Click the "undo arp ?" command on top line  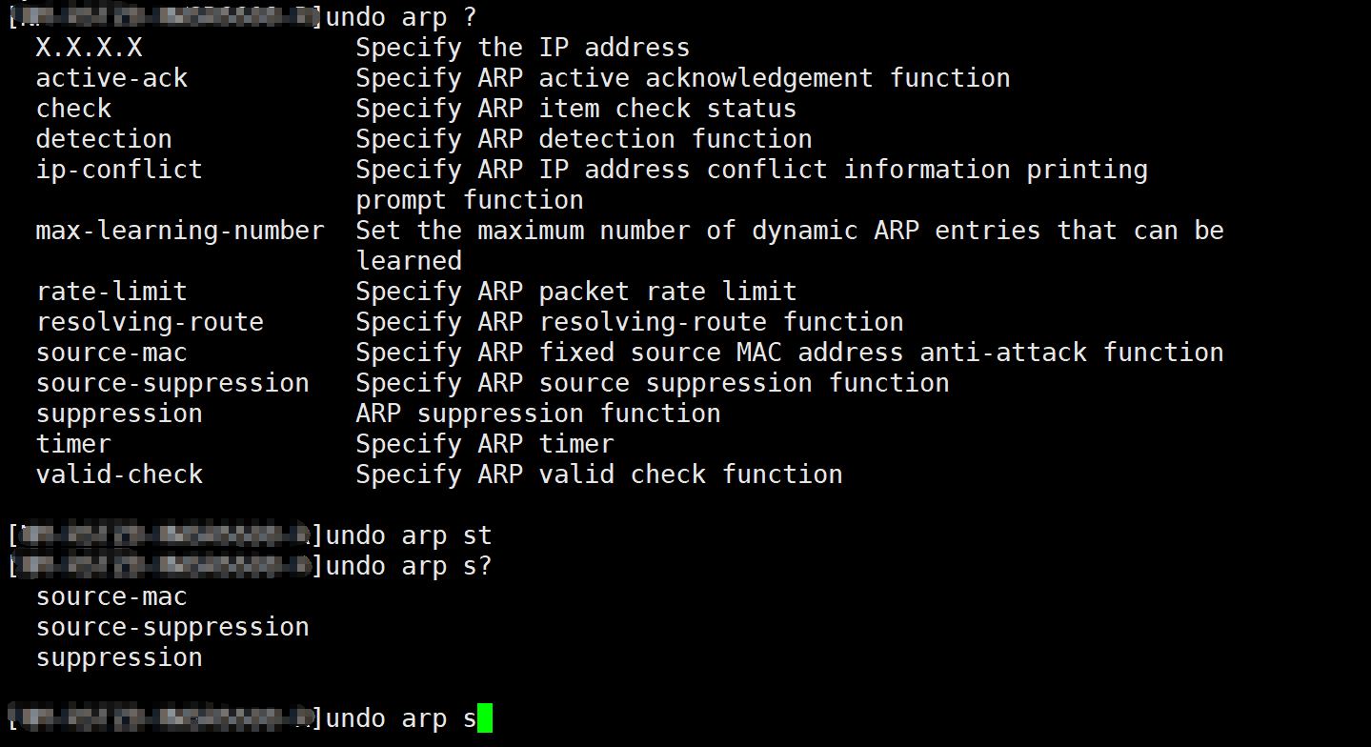[x=400, y=17]
